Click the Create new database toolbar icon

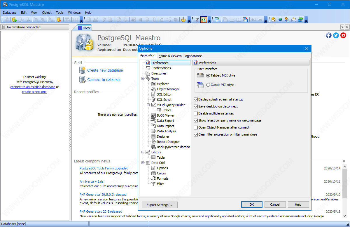point(14,20)
